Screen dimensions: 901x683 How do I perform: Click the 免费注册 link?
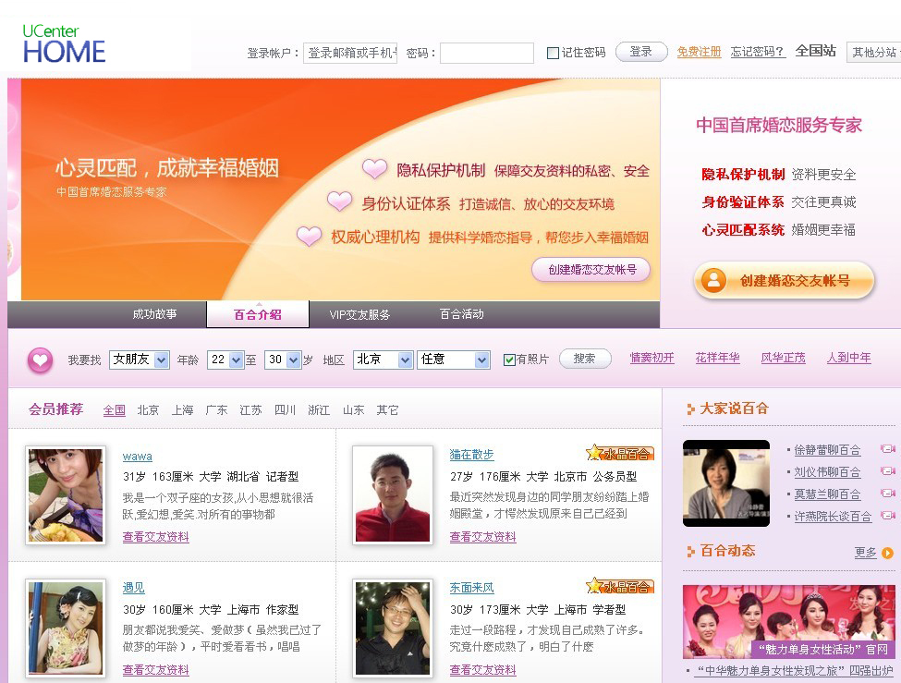699,52
